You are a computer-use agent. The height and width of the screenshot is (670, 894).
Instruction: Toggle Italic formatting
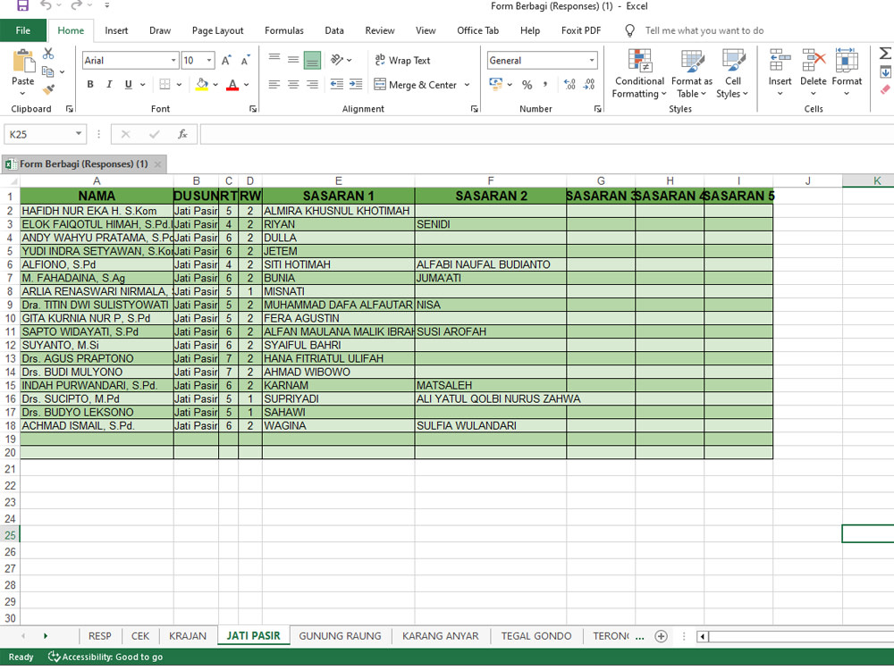(109, 84)
